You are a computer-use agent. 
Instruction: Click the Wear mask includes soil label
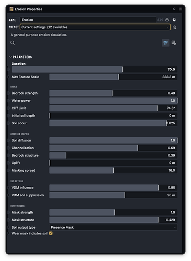click(30, 233)
